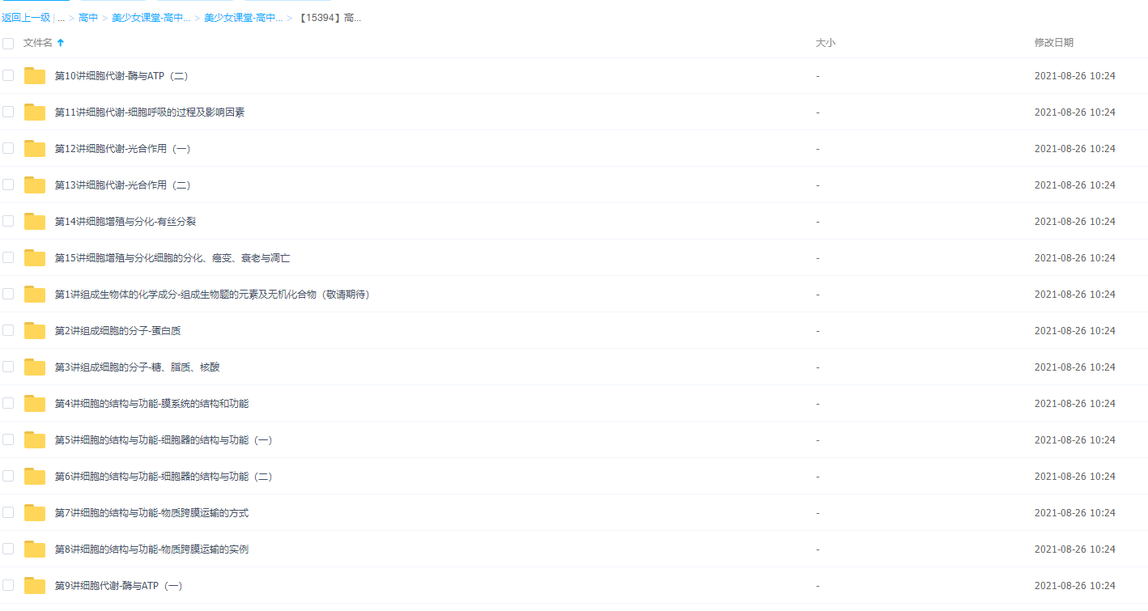This screenshot has width=1148, height=611.
Task: Open 第1讲组成生物体的化学成分 folder name
Action: pos(212,295)
